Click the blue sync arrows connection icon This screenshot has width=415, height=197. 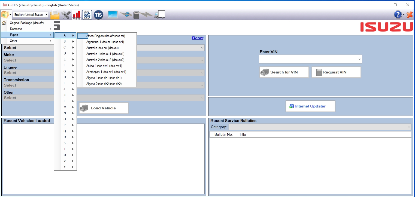[126, 15]
